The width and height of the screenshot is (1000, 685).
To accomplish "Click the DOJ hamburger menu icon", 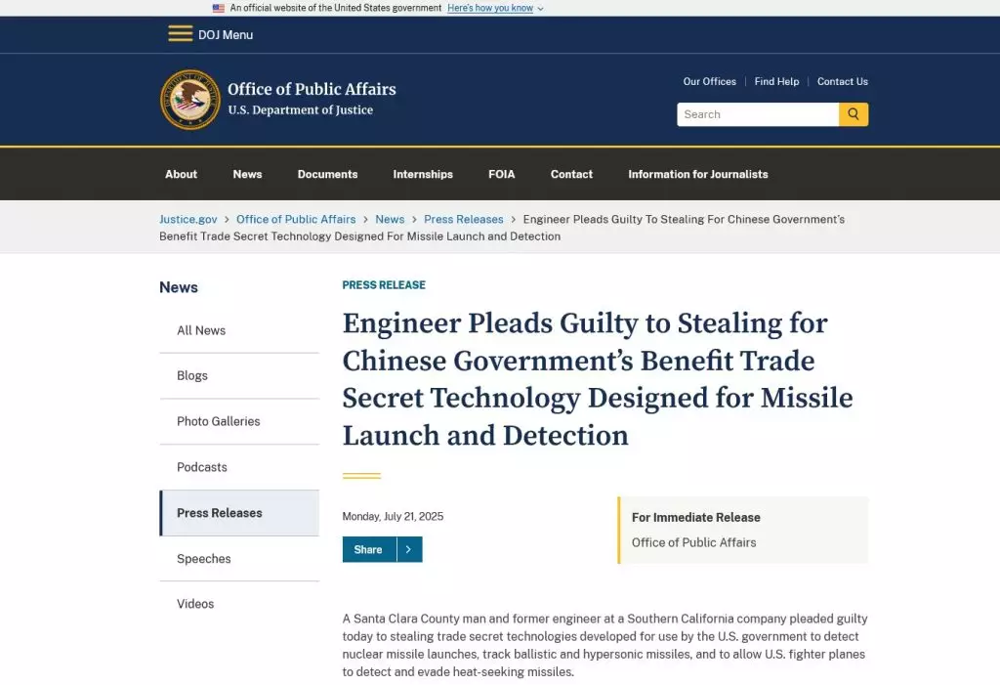I will [x=180, y=34].
